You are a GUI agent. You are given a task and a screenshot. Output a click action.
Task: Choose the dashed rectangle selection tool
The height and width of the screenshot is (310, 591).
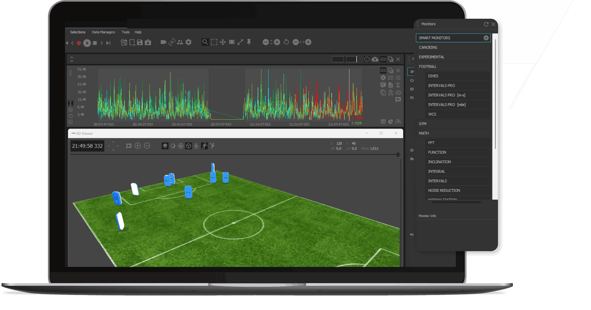[214, 42]
